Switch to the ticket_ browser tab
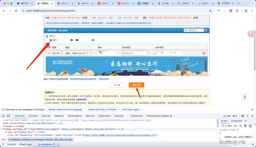The width and height of the screenshot is (256, 147). coord(105,3)
